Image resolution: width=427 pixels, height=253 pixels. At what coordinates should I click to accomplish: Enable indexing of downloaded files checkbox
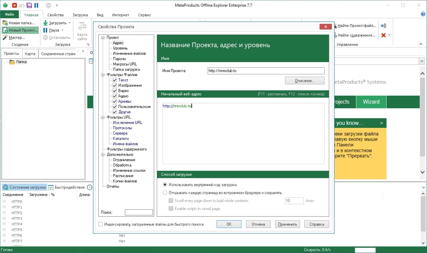[x=100, y=224]
